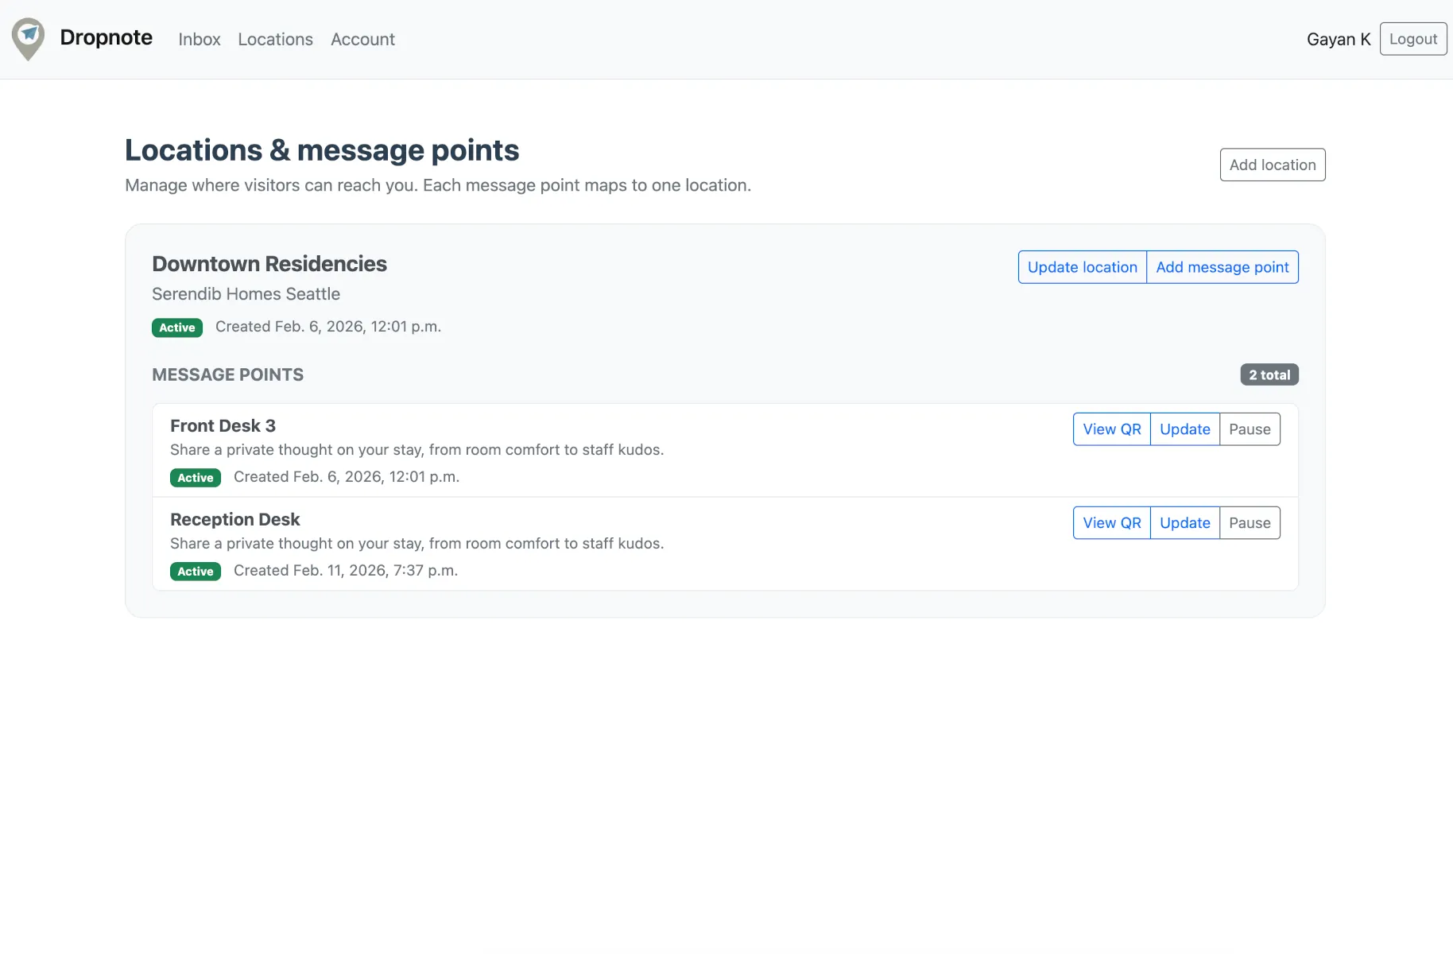Click the Active badge under Serendib Homes Seattle
1453x954 pixels.
pos(177,328)
